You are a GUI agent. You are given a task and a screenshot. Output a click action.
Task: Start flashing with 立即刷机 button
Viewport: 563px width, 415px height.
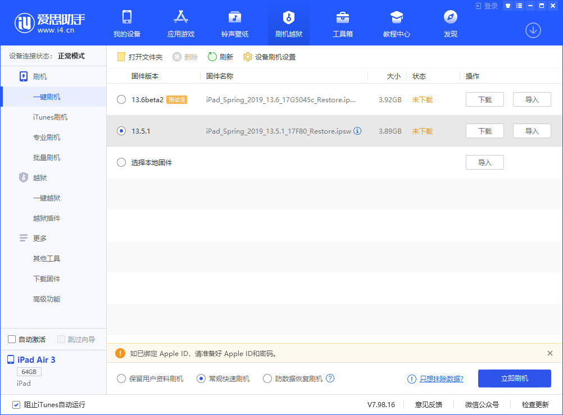point(514,378)
